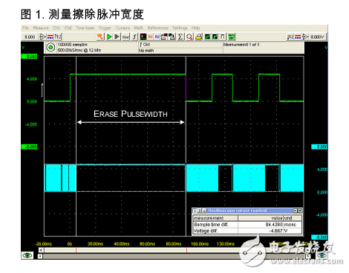Open the Measure menu
The image size is (349, 273).
[41, 28]
